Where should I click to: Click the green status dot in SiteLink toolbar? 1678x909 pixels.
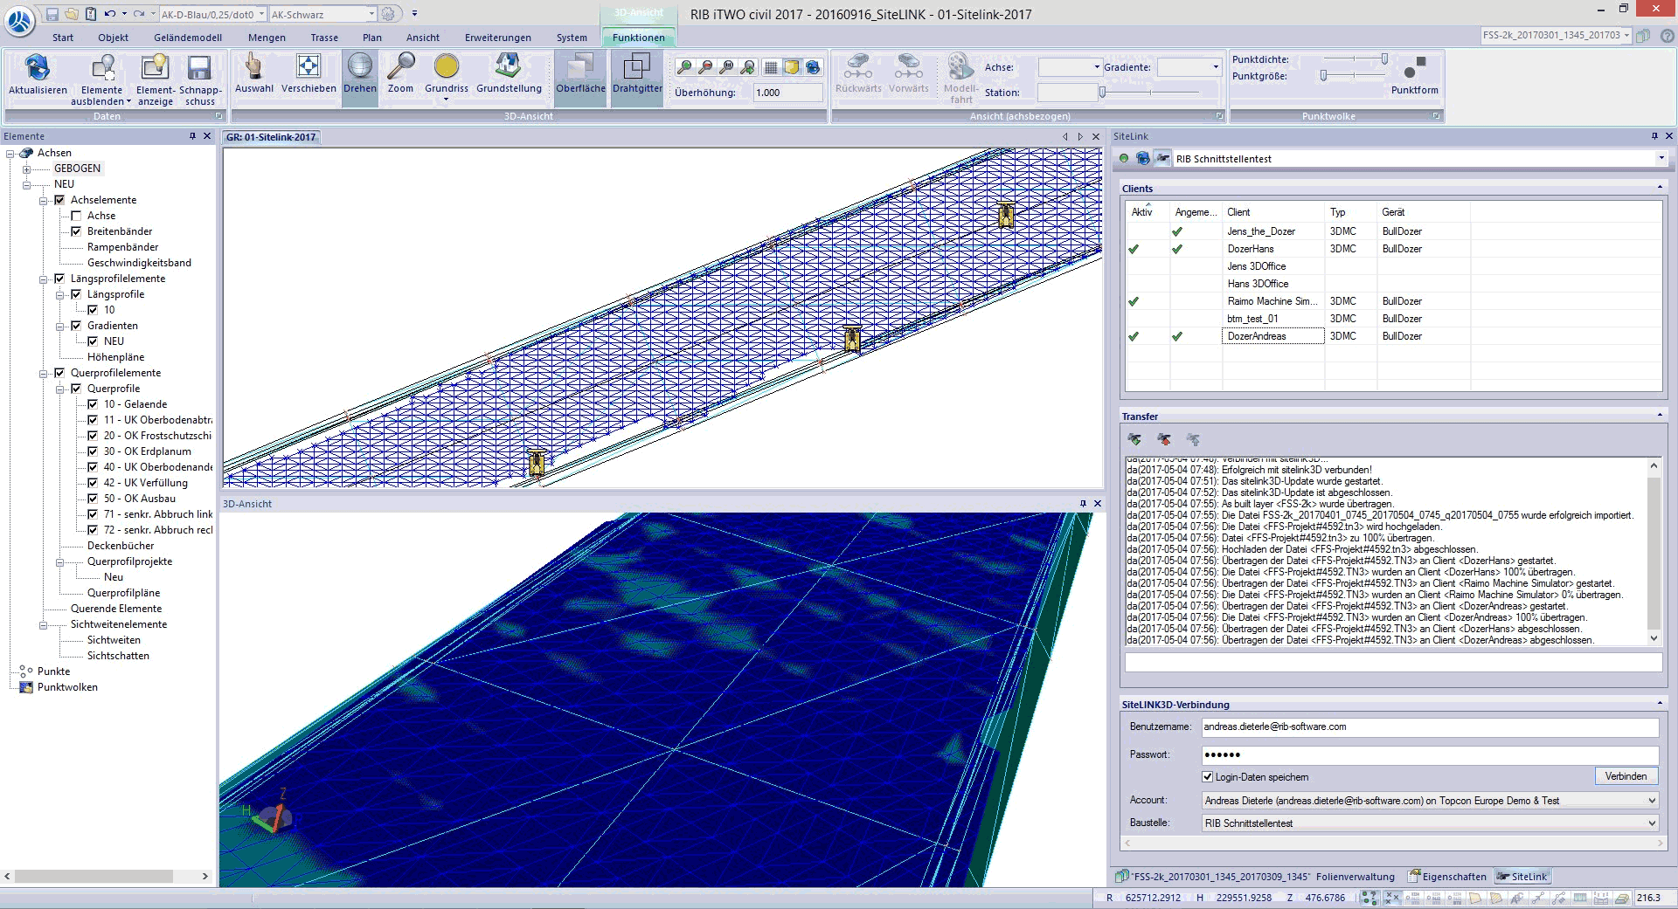(1124, 158)
